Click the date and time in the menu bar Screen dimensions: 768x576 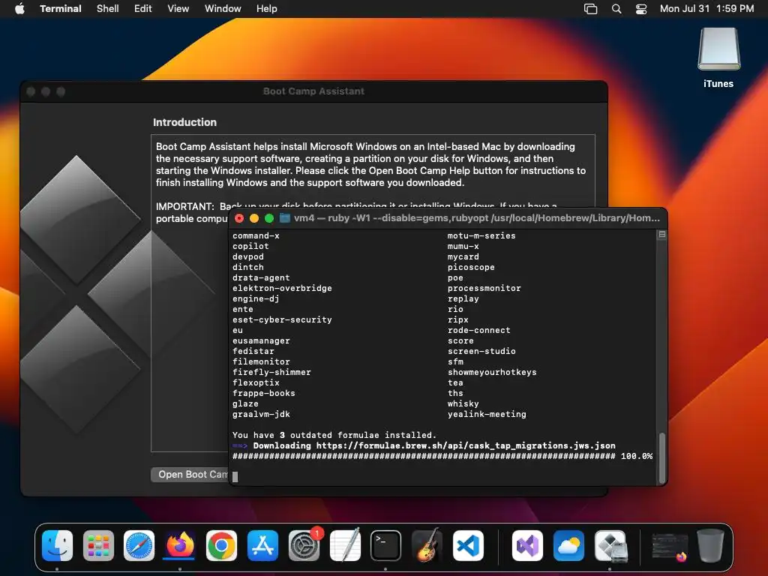click(706, 9)
